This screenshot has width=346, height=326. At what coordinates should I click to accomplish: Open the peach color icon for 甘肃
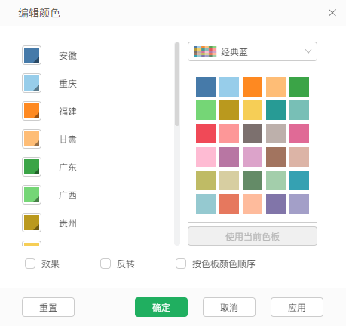coord(32,139)
